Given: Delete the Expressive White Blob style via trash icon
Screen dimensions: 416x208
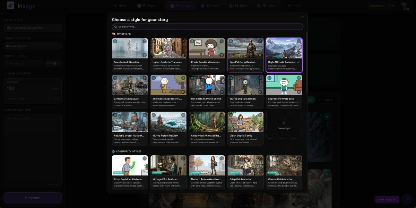Looking at the screenshot, I should (299, 92).
